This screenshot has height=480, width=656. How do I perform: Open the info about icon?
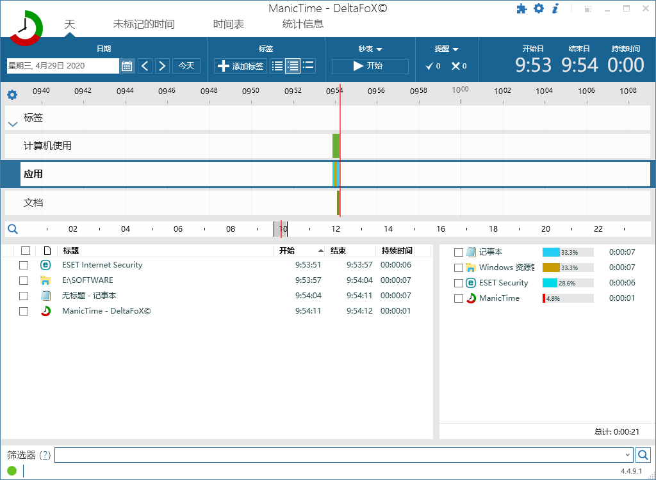pos(555,8)
